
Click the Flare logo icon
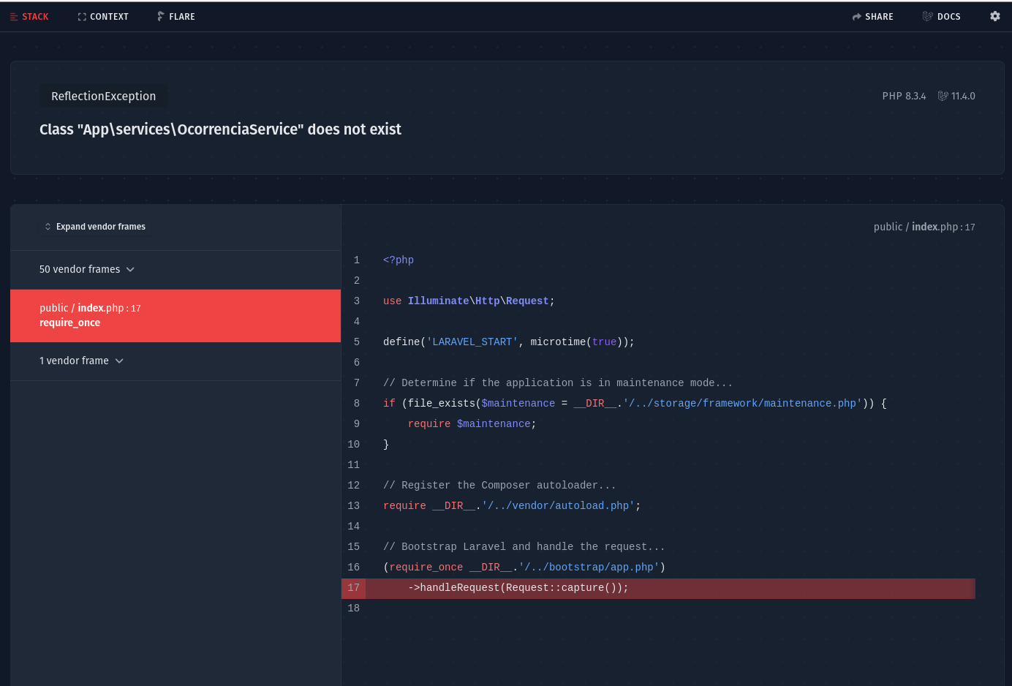click(161, 16)
